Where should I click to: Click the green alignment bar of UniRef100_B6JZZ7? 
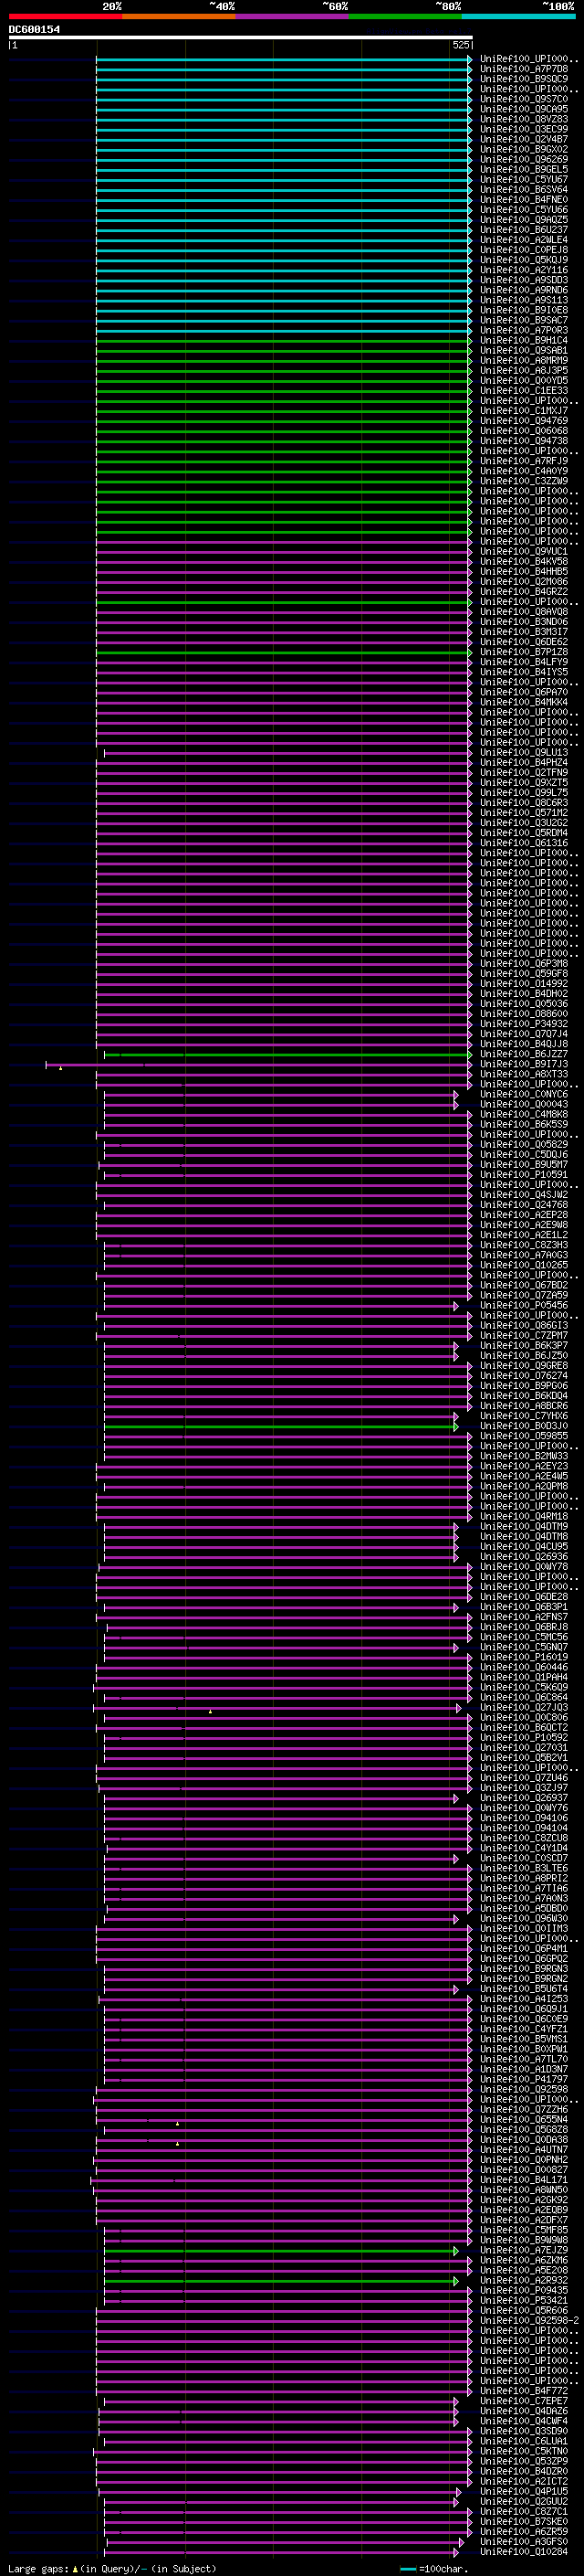click(287, 1055)
